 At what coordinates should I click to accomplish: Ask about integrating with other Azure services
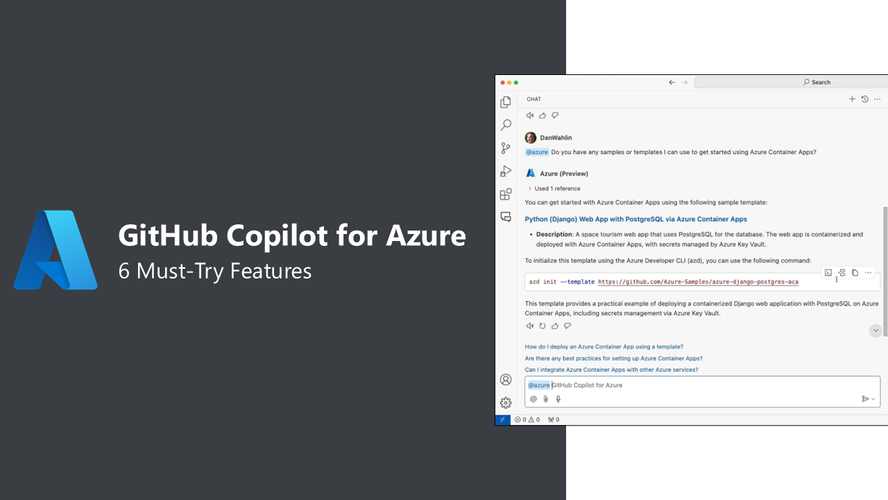coord(611,370)
